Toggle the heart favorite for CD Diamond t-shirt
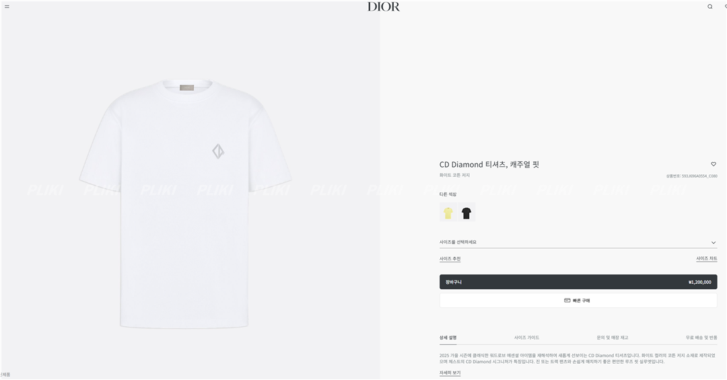 714,164
